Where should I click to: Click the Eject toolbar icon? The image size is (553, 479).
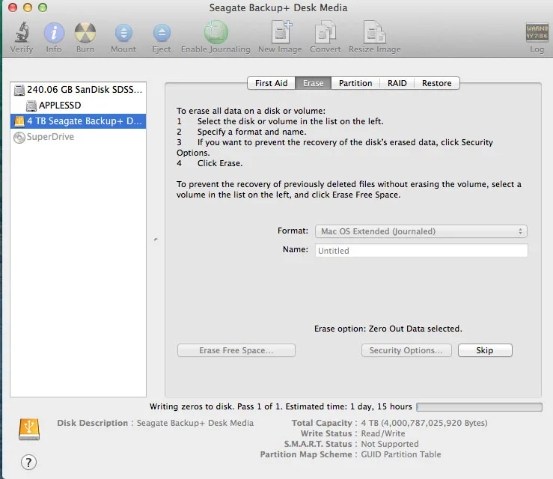pyautogui.click(x=162, y=34)
